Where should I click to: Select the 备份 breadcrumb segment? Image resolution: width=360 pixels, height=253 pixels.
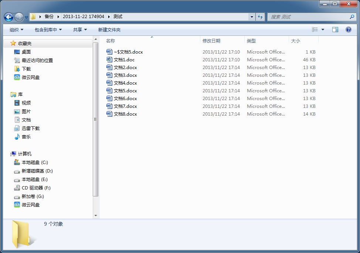click(49, 17)
